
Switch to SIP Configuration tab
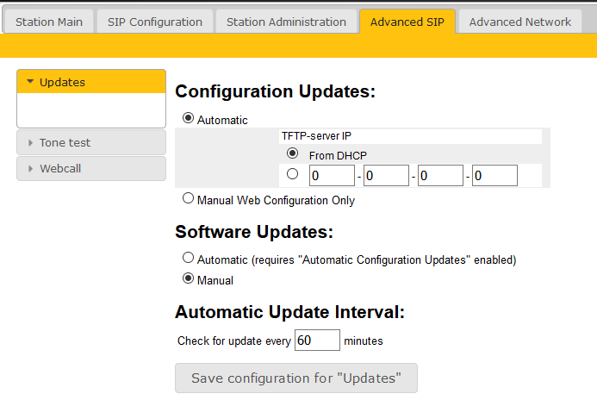click(155, 22)
